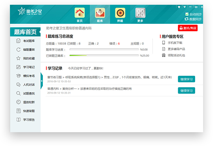Click the 手机版下载 phone icon
The width and height of the screenshot is (215, 150).
tap(163, 43)
